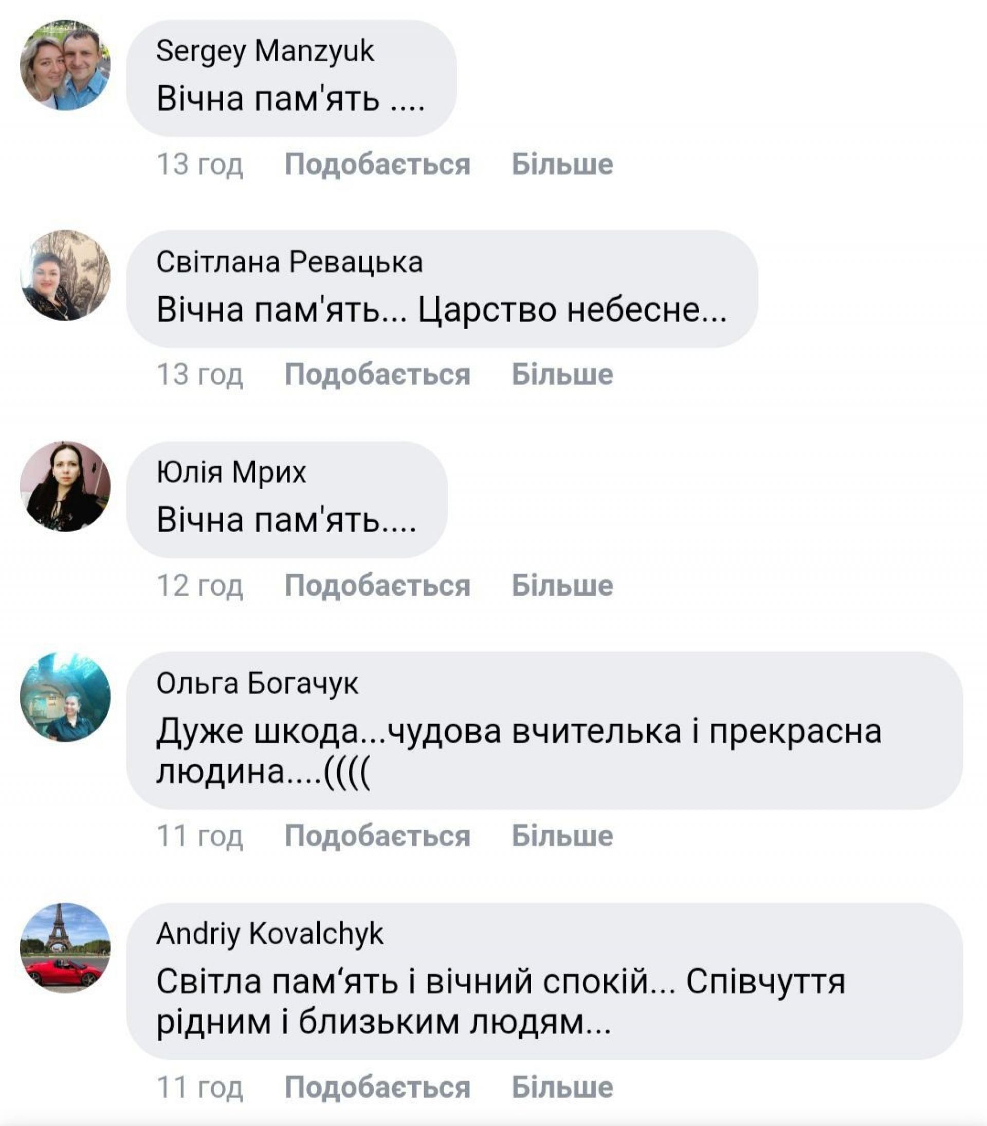The width and height of the screenshot is (987, 1126).
Task: Open Більше options under Світлана Ревацька's comment
Action: 562,375
